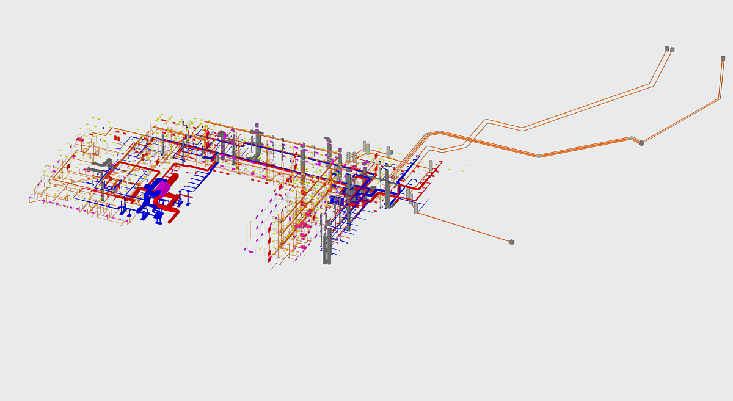733x401 pixels.
Task: Select the blue comb-shaped branch pipes
Action: [x=197, y=182]
